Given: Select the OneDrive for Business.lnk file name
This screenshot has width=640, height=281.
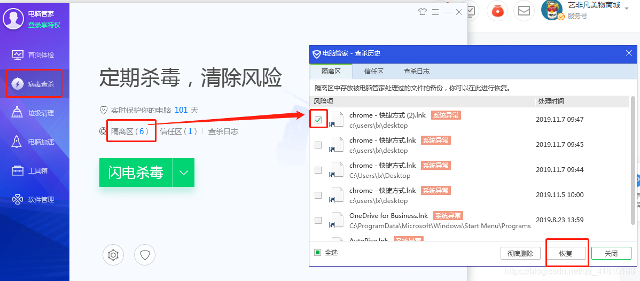Looking at the screenshot, I should click(389, 216).
